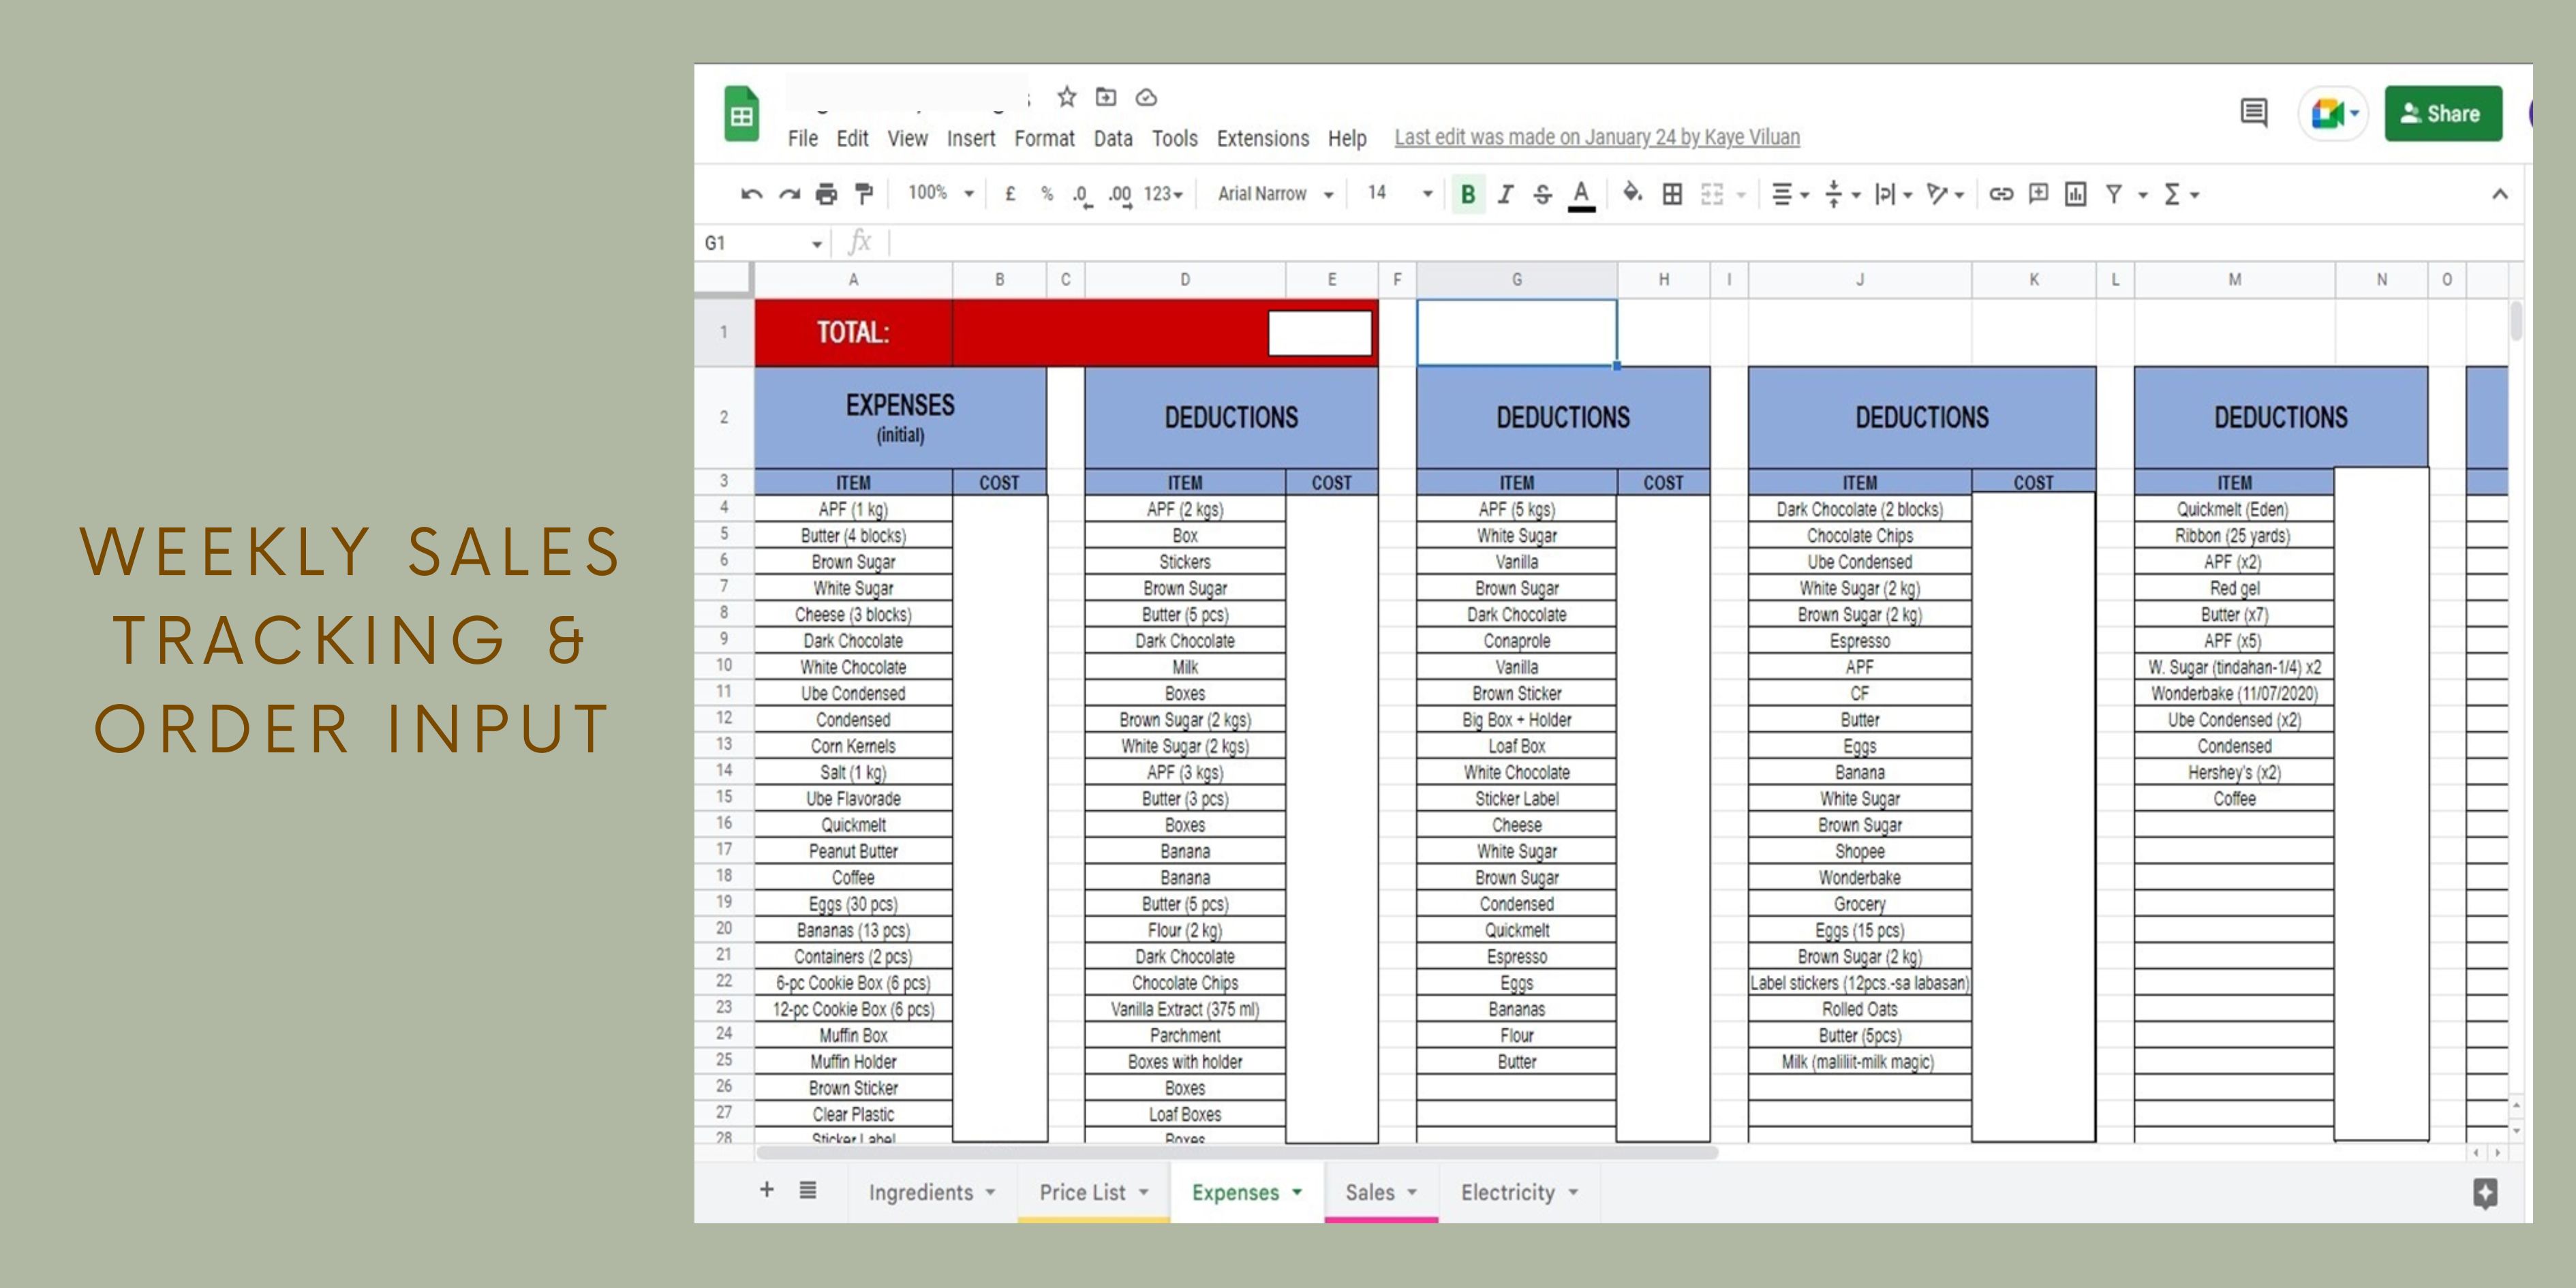The width and height of the screenshot is (2576, 1288).
Task: Click the TOTAL: cell
Action: tap(853, 332)
